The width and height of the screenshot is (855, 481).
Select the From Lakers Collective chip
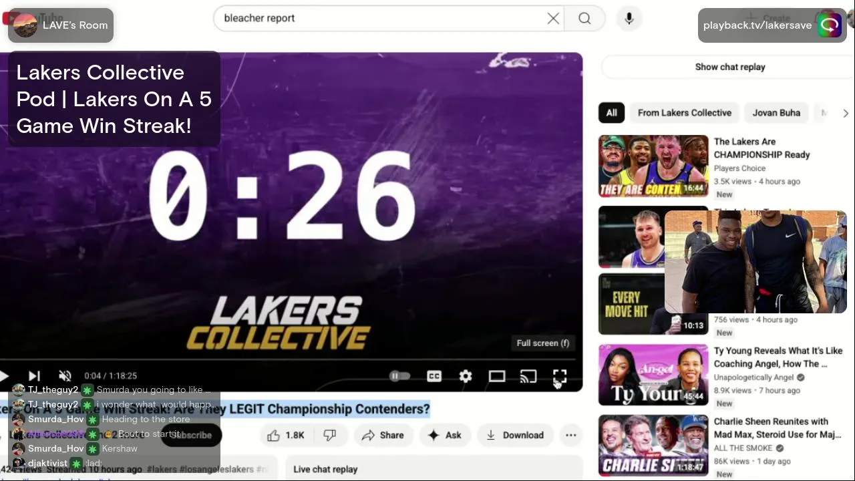[685, 113]
